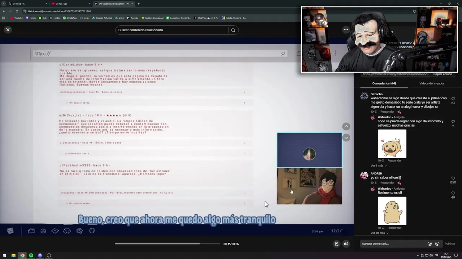462x259 pixels.
Task: View site information icon in address bar
Action: click(x=25, y=11)
